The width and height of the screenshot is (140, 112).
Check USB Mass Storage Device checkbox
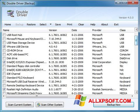pos(4,43)
